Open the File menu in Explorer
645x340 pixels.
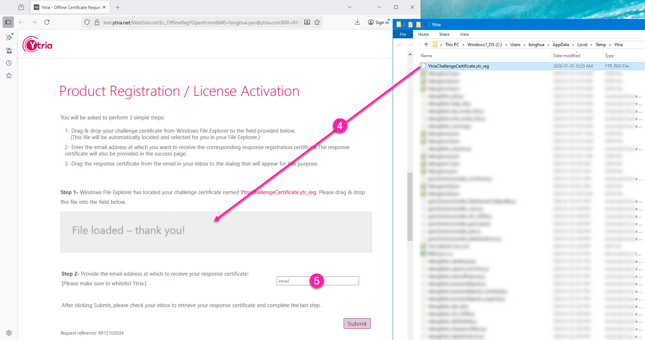point(403,34)
